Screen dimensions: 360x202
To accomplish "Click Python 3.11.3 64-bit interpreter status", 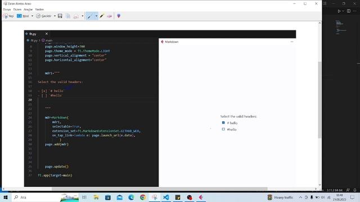I will (335, 190).
